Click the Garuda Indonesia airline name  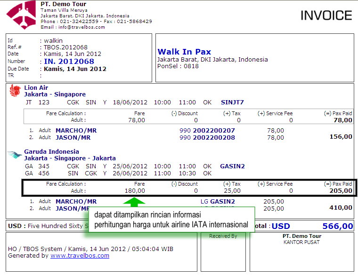52,151
